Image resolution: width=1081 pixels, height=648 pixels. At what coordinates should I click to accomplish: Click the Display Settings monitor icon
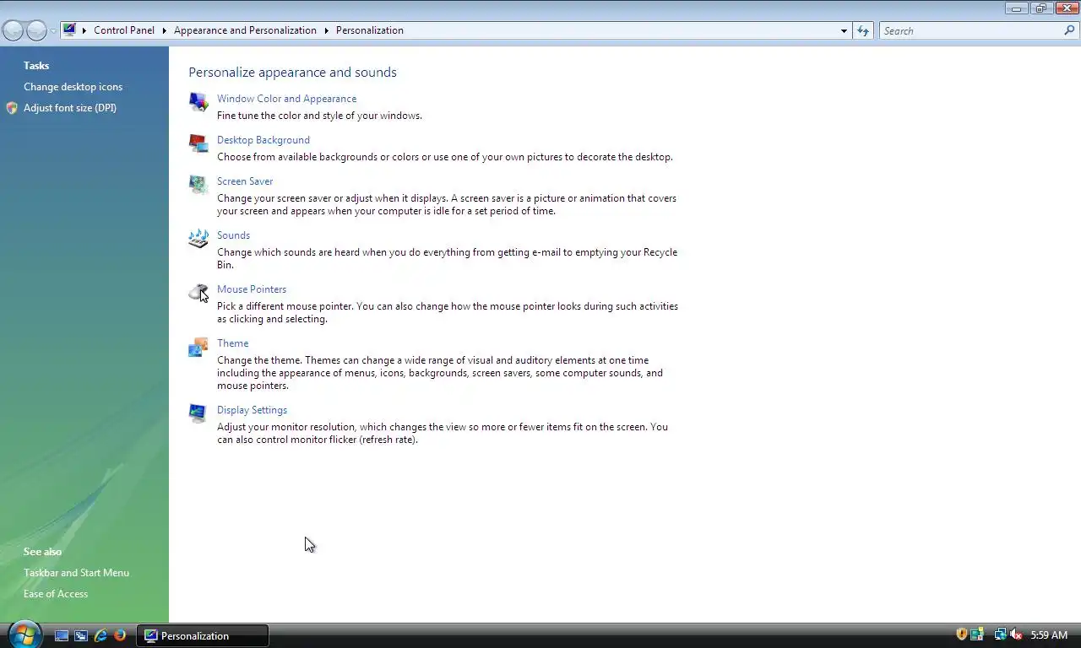[198, 413]
